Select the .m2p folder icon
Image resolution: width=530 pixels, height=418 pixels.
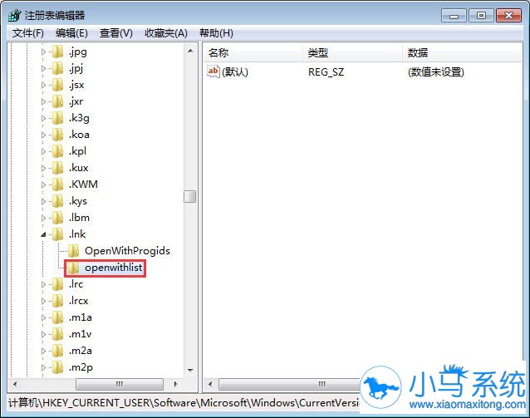pos(57,367)
